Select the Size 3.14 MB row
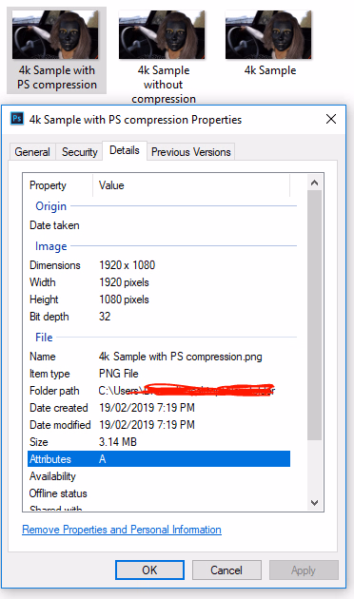Viewport: 354px width, 599px height. coord(159,442)
